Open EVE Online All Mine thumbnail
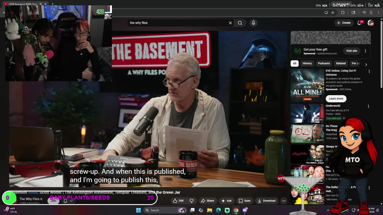 tap(307, 86)
